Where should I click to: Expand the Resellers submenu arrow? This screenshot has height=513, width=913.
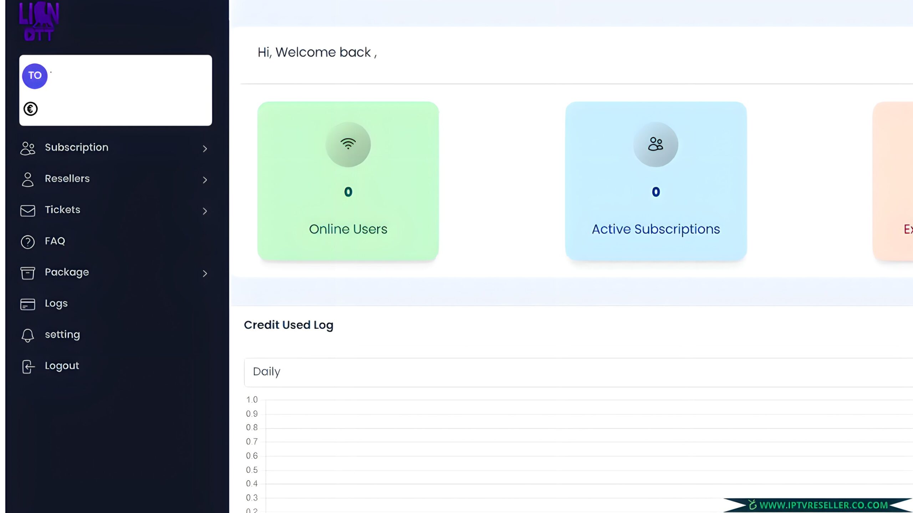click(x=205, y=180)
